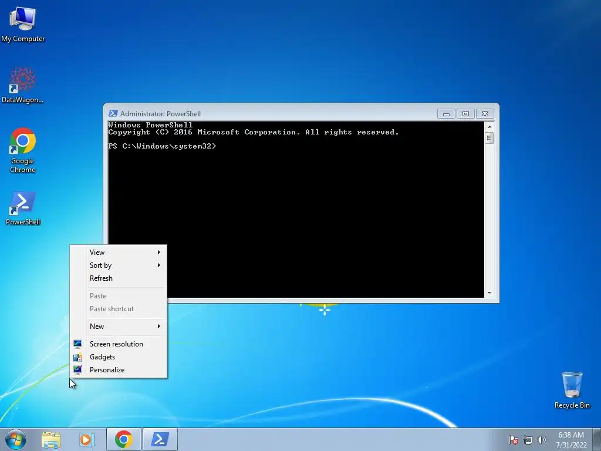Click the Screen resolution monitor icon
Screen dimensions: 601x451
[77, 344]
